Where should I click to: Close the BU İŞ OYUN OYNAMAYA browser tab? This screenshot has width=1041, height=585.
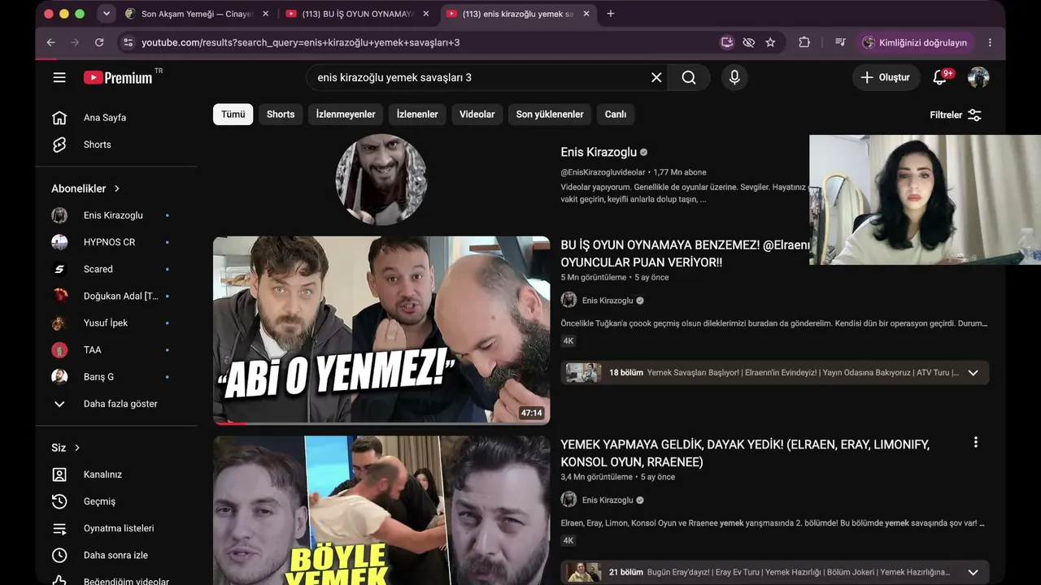click(x=425, y=14)
